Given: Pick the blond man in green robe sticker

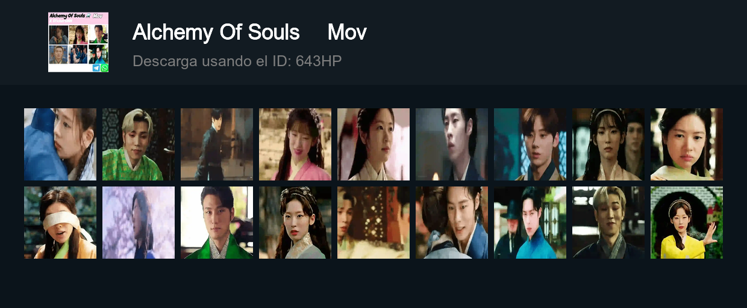Looking at the screenshot, I should [x=139, y=144].
